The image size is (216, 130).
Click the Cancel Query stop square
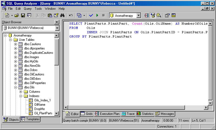point(103,15)
